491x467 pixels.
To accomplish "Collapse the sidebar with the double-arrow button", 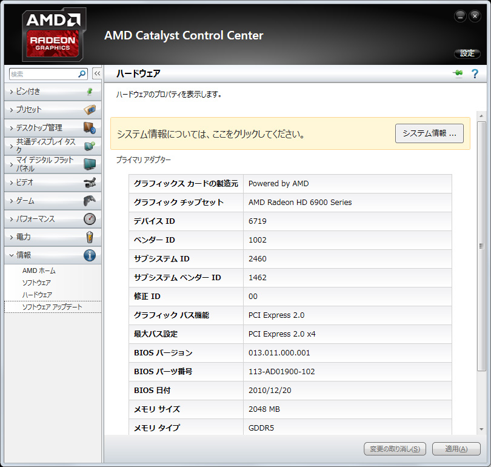I will pos(97,74).
